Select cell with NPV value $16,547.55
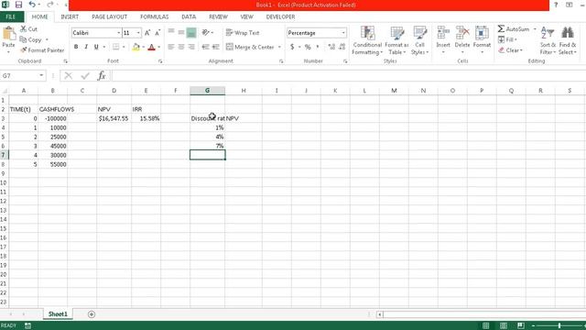The image size is (586, 330). coord(114,118)
